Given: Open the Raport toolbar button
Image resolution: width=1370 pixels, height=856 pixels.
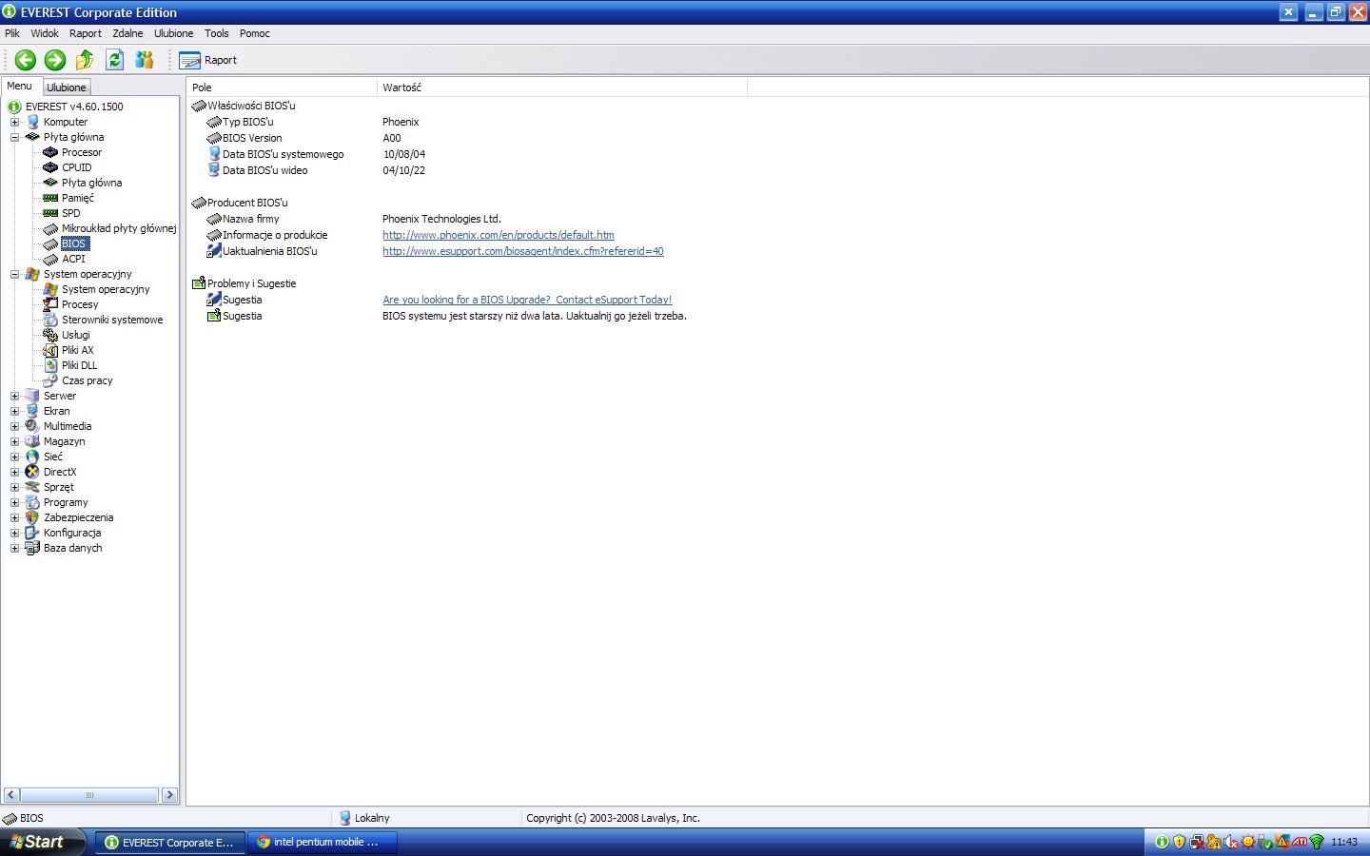Looking at the screenshot, I should 207,60.
